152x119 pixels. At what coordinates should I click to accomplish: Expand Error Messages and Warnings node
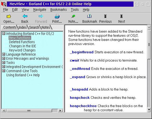4,58
